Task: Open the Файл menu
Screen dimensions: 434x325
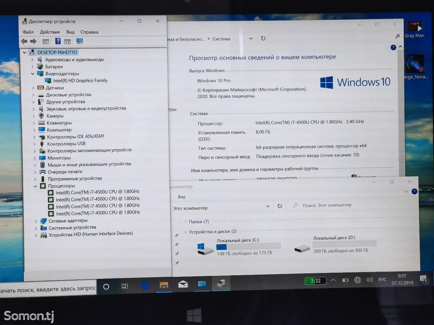Action: [28, 32]
